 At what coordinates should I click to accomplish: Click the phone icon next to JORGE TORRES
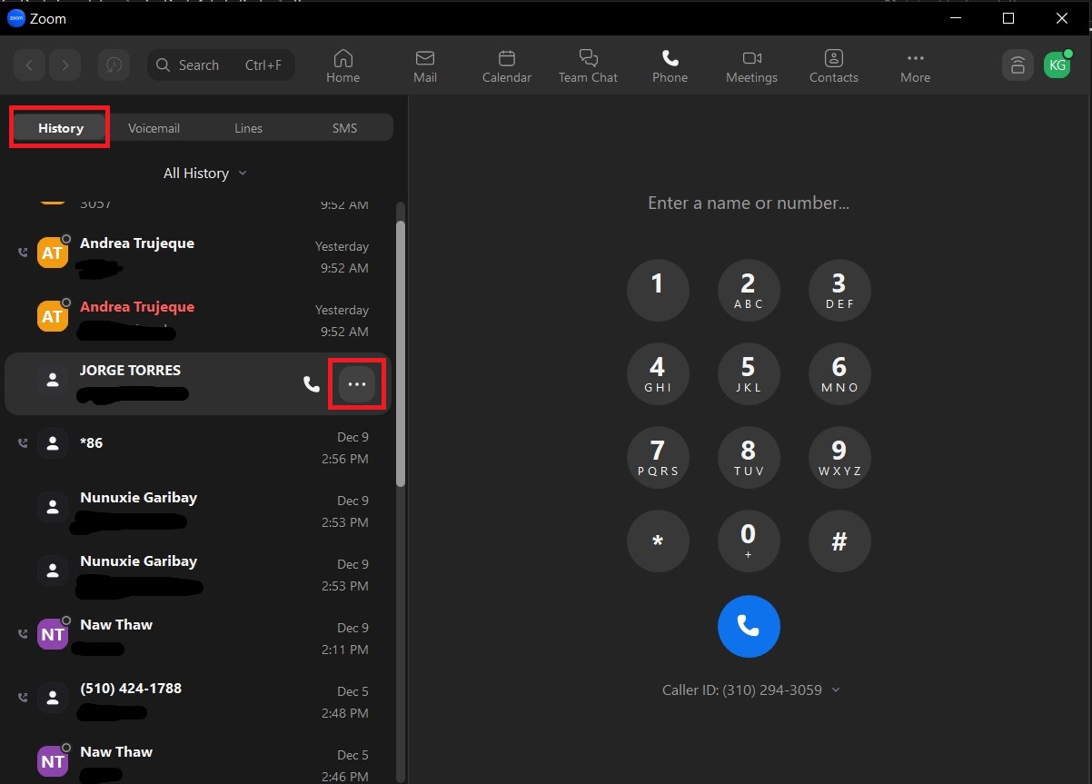pyautogui.click(x=312, y=383)
